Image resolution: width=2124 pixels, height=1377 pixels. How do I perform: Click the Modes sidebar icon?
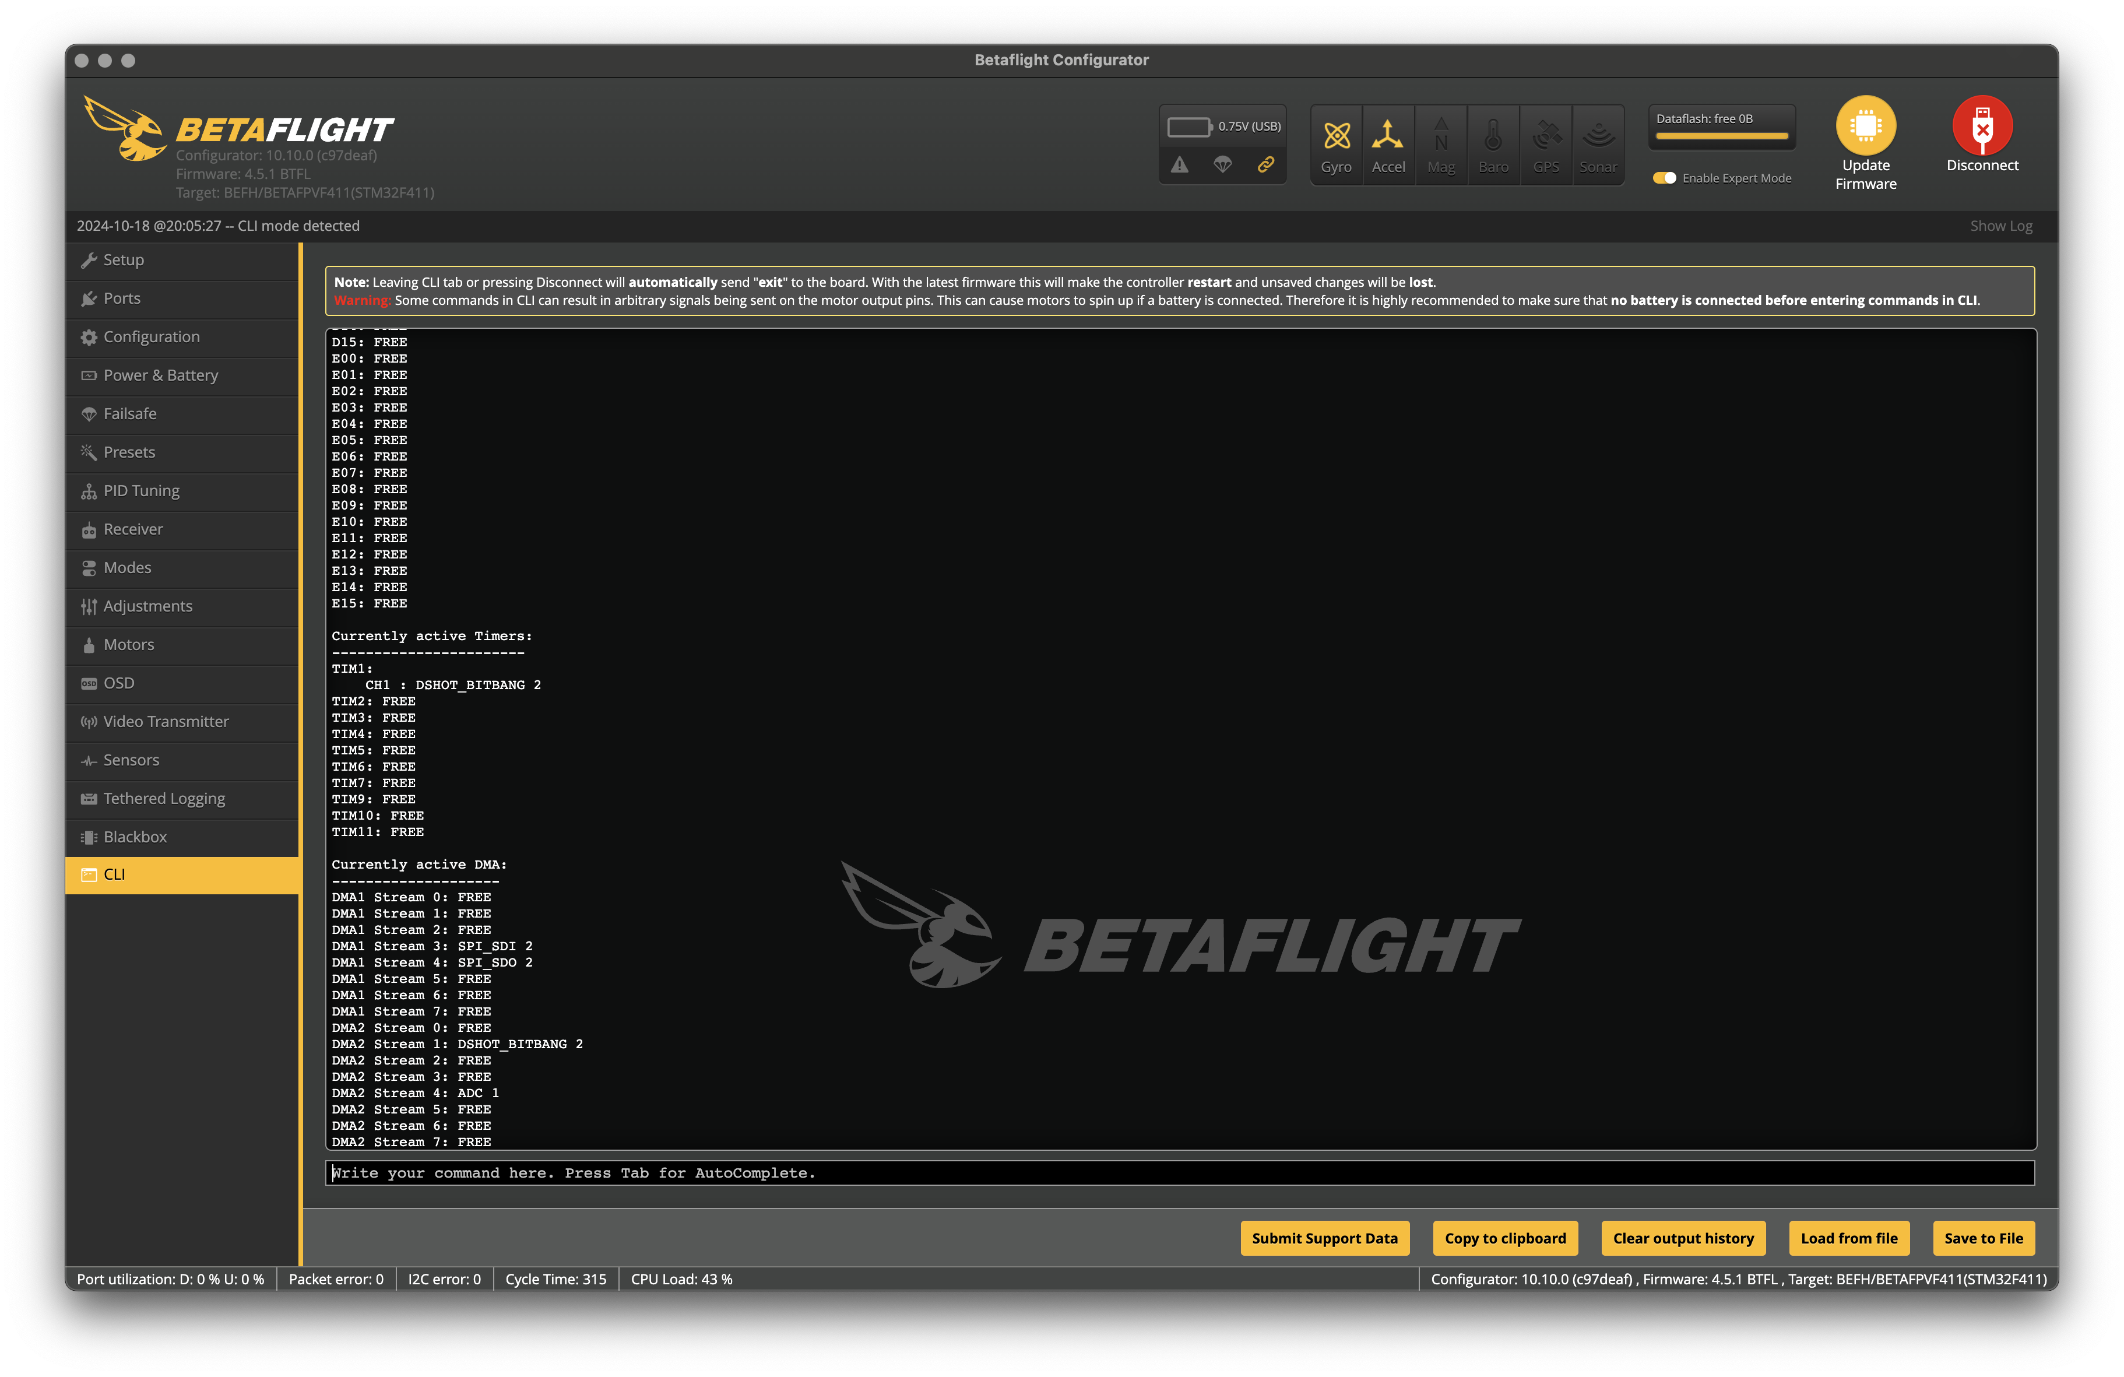[89, 568]
